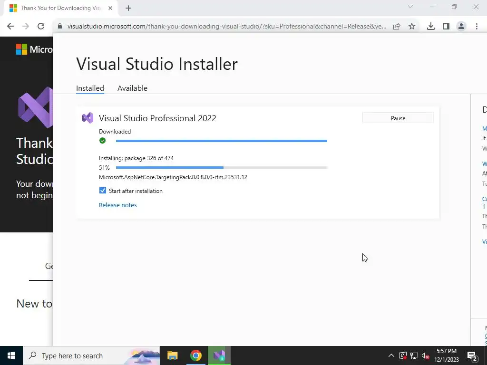487x365 pixels.
Task: Open File Explorer from the taskbar
Action: click(172, 355)
